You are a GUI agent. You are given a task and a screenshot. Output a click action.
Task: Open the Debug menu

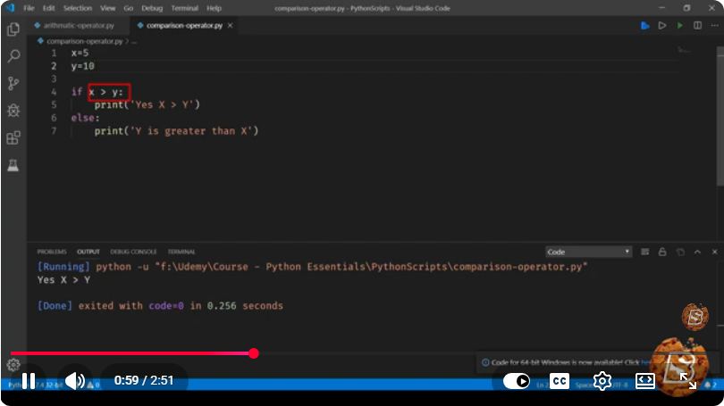click(151, 8)
